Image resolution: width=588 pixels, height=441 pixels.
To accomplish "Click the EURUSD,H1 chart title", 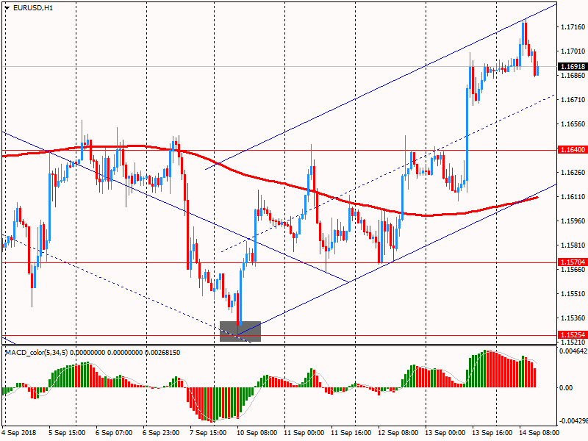I will point(32,8).
